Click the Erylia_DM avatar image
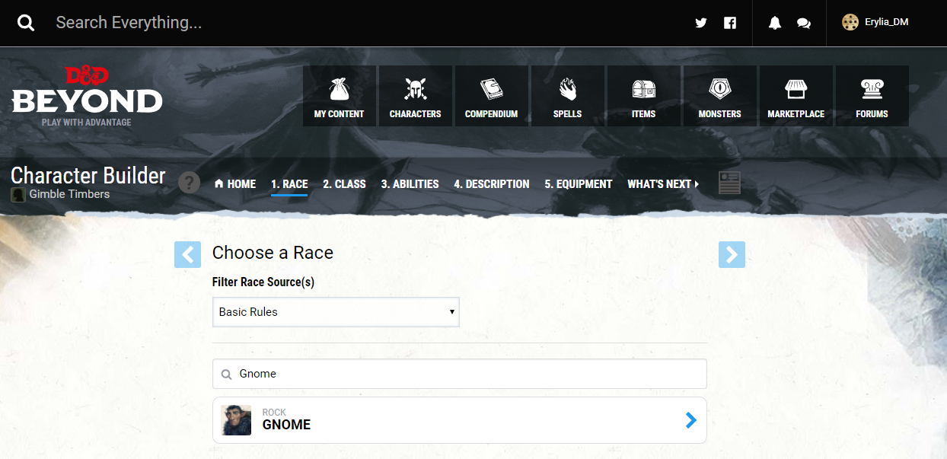This screenshot has height=459, width=947. click(x=850, y=22)
